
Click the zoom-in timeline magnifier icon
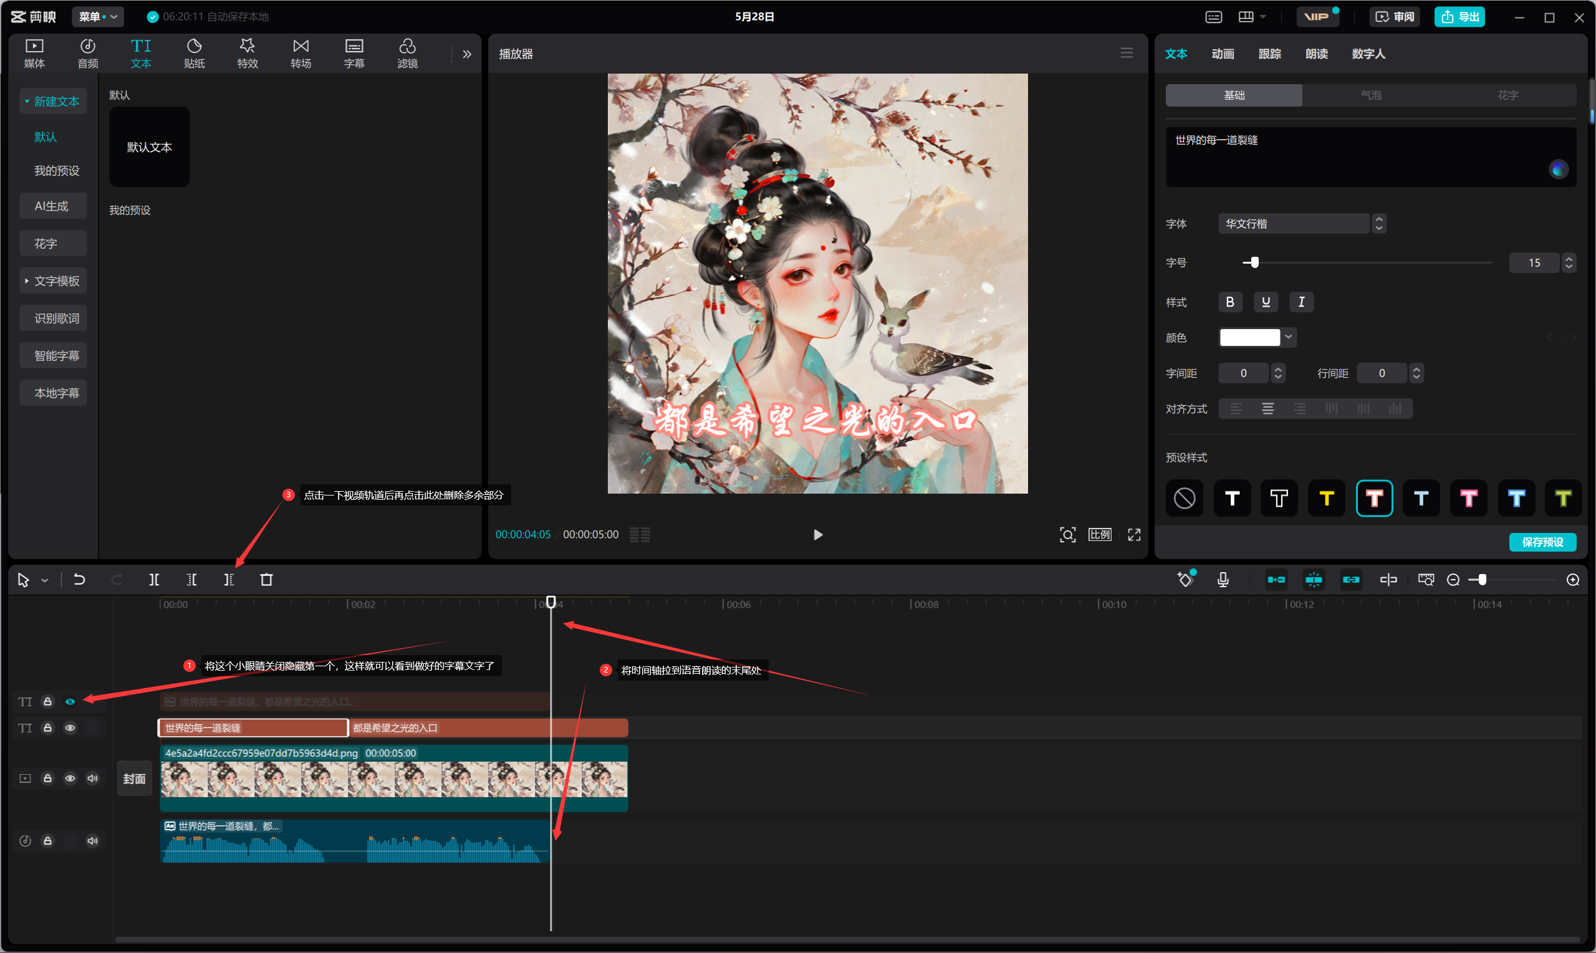point(1573,580)
